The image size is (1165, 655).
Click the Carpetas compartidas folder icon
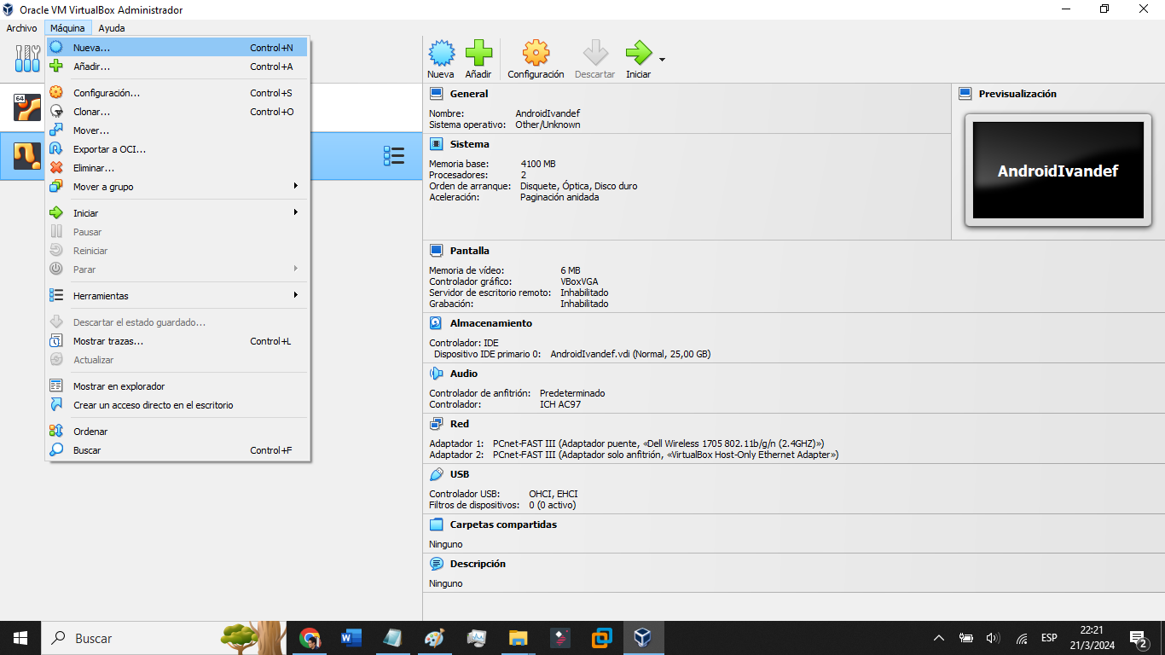coord(436,525)
